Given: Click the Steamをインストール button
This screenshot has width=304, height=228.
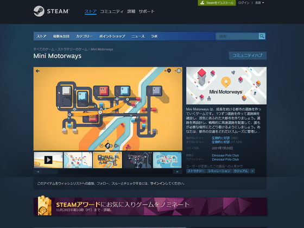Looking at the screenshot, I should 217,3.
